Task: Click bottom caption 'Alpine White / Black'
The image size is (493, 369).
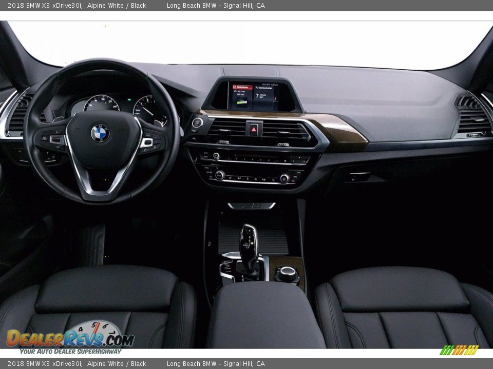Action: pos(117,364)
